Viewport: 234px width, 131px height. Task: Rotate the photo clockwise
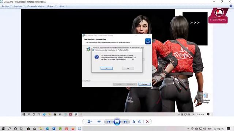pos(139,122)
